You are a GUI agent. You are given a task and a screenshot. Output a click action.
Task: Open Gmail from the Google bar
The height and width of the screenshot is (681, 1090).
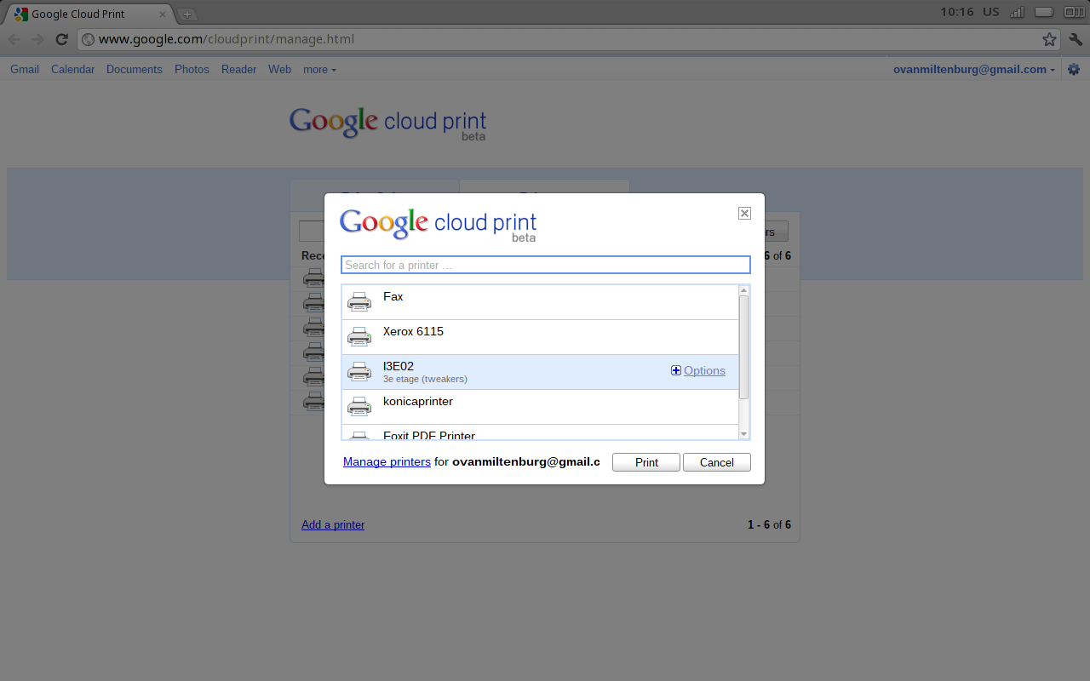25,70
